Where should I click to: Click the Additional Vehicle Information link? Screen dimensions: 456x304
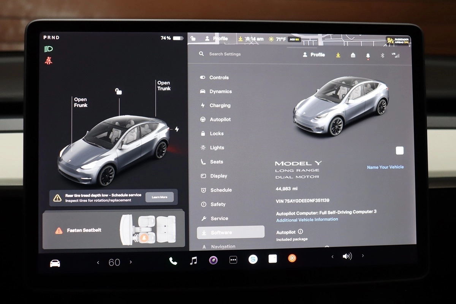click(307, 220)
